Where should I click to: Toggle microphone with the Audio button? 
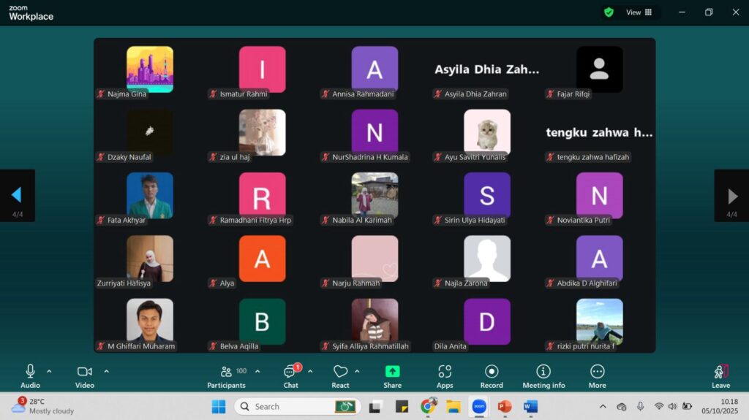point(30,372)
